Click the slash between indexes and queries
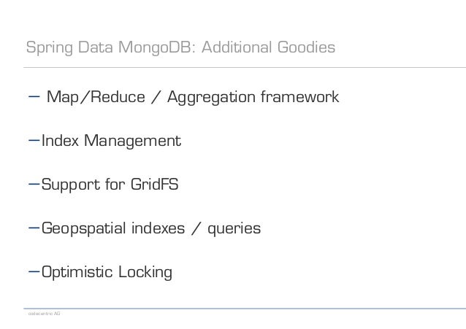The image size is (466, 329). [196, 228]
